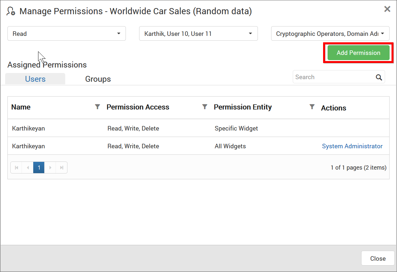This screenshot has width=397, height=272.
Task: Sort by the Name column header
Action: pyautogui.click(x=21, y=107)
